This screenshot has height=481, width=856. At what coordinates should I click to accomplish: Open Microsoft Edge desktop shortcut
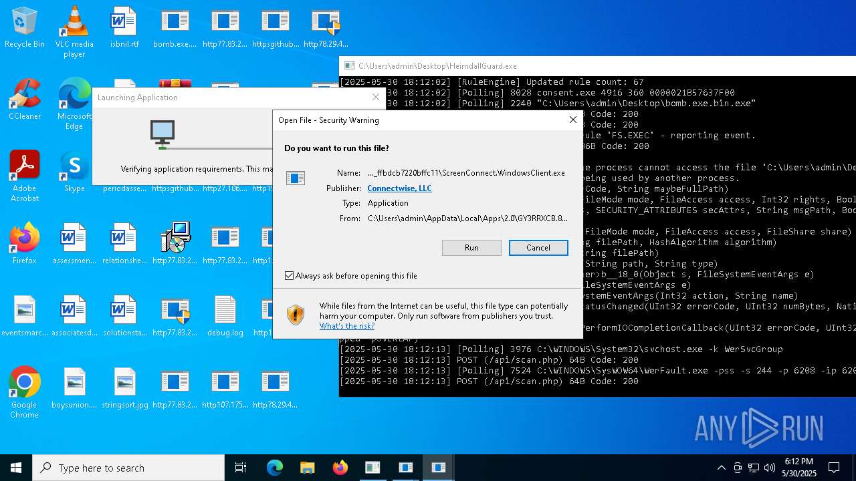click(x=74, y=104)
